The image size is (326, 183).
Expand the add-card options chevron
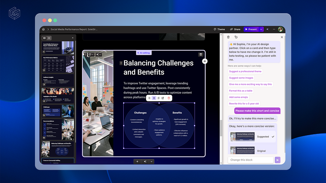(151, 161)
